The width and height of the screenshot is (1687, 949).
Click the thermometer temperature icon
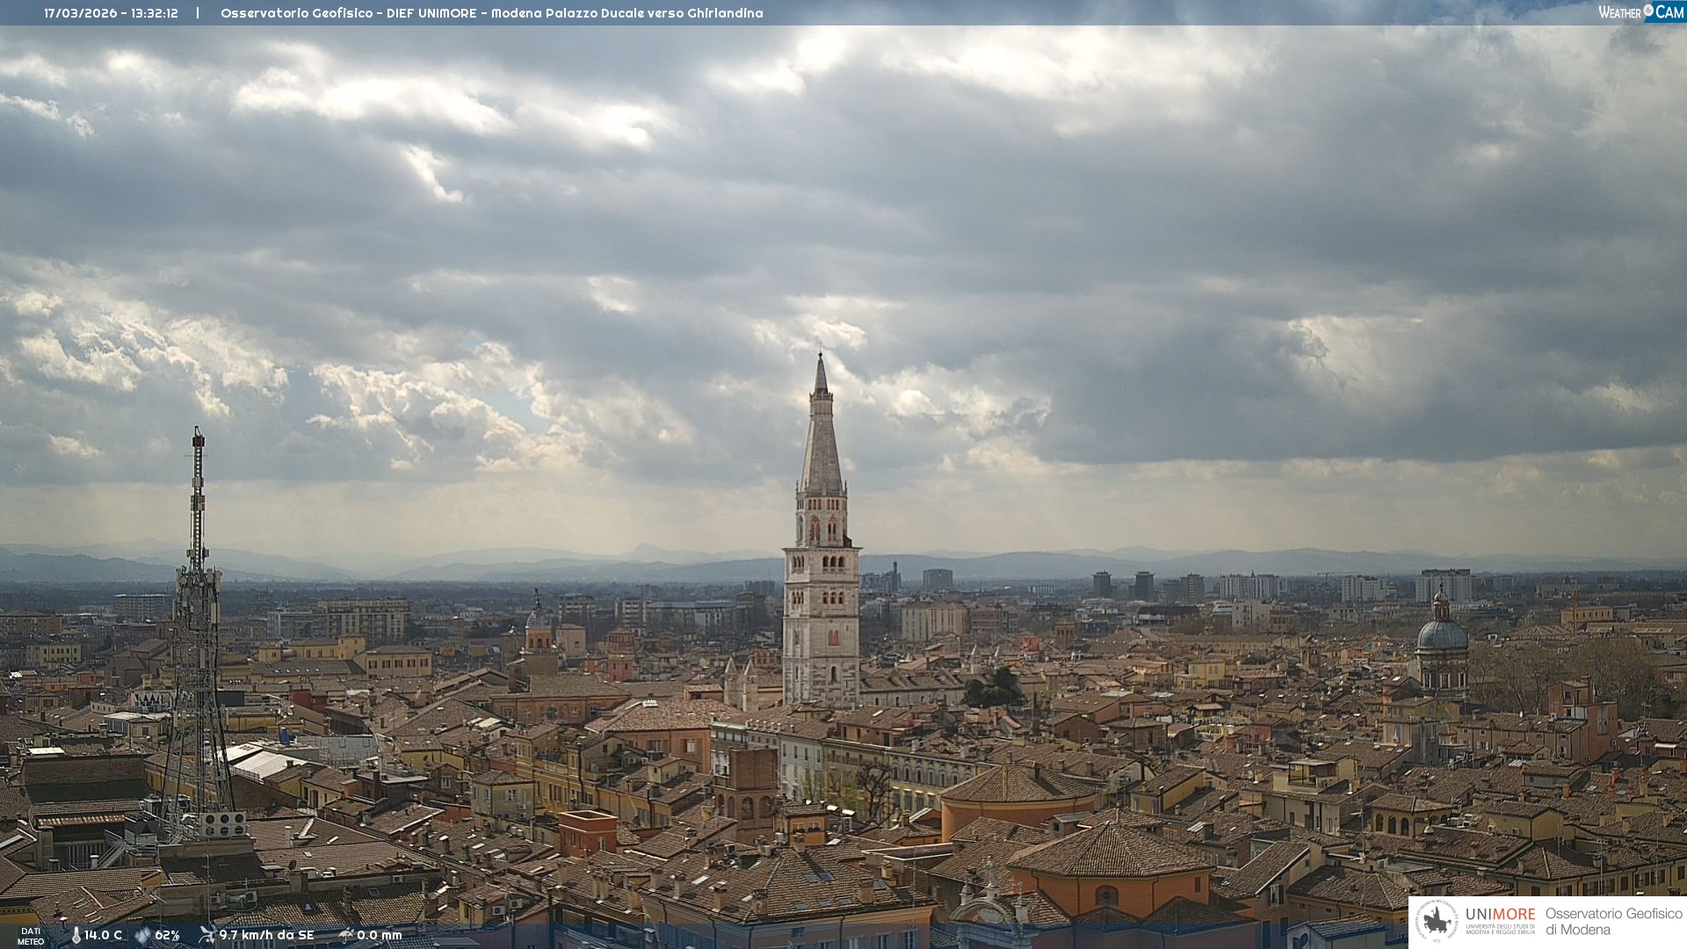[76, 936]
